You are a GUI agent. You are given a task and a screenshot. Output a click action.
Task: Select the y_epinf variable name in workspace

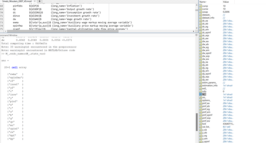pyautogui.click(x=206, y=141)
